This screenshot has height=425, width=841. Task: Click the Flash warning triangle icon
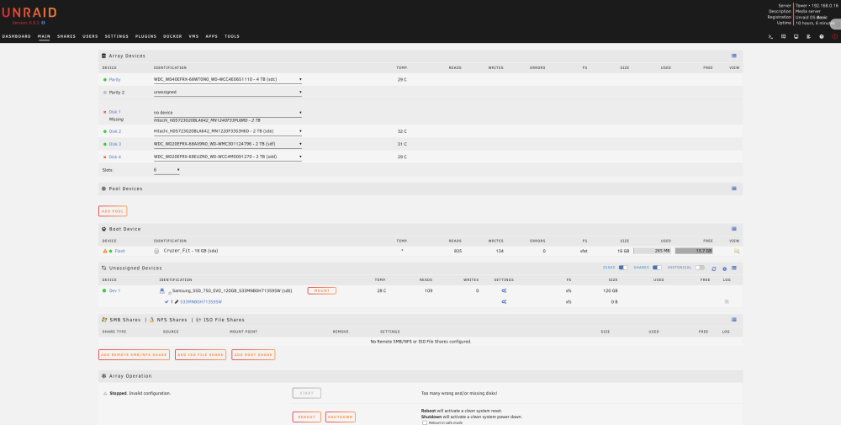[105, 251]
